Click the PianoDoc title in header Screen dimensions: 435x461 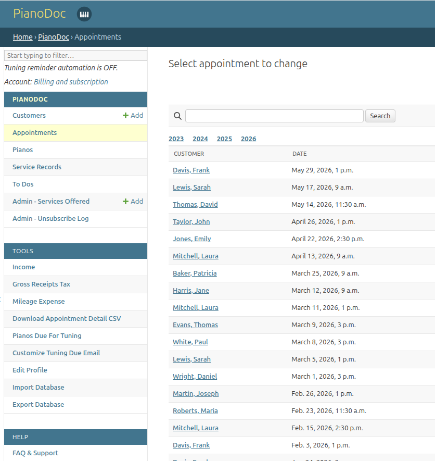(40, 14)
